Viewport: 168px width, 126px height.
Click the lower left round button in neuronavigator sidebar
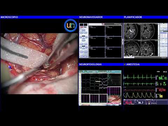80,47
